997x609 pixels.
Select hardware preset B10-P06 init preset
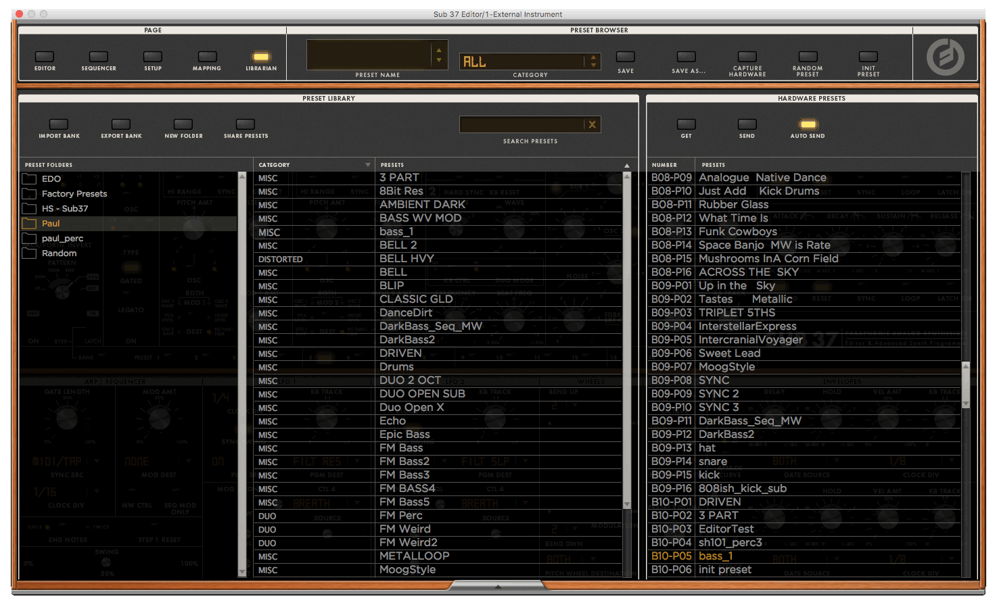(x=804, y=570)
